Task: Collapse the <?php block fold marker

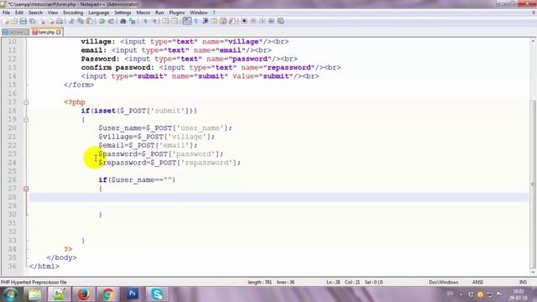Action: [26, 102]
